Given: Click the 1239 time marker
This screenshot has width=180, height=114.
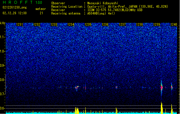Looking at the screenshot, I should 157,25.
